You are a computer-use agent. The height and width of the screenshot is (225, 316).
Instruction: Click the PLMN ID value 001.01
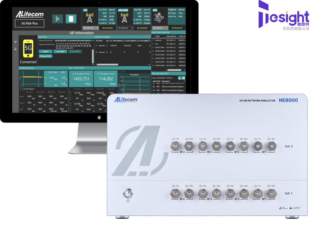pyautogui.click(x=182, y=10)
